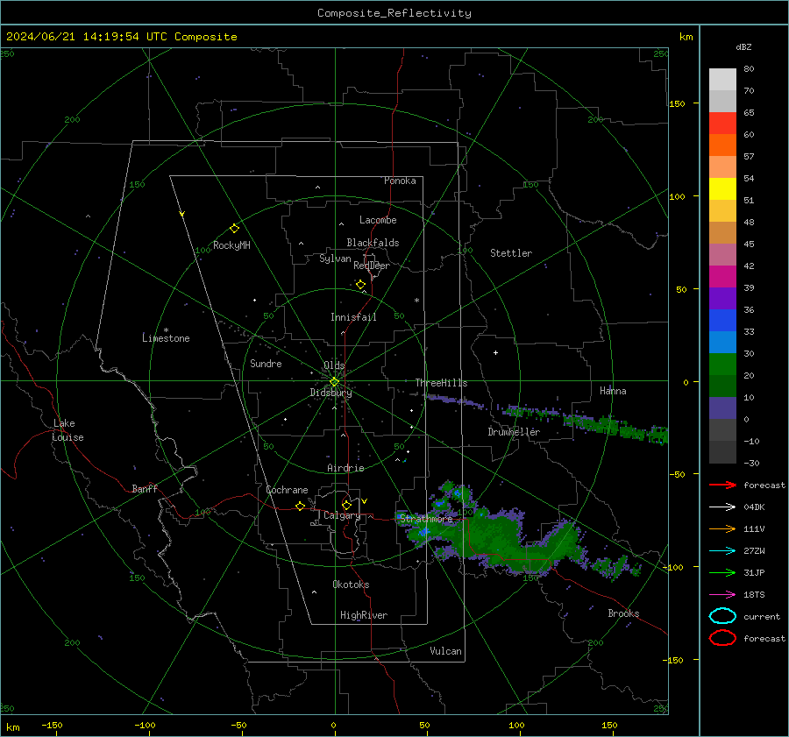
Task: Click the yellow radar site marker near Didsbury
Action: click(334, 382)
